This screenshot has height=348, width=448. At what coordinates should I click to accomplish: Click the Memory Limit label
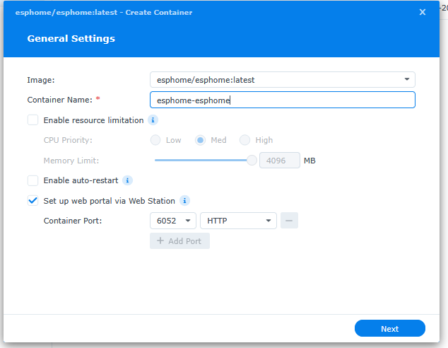point(71,161)
